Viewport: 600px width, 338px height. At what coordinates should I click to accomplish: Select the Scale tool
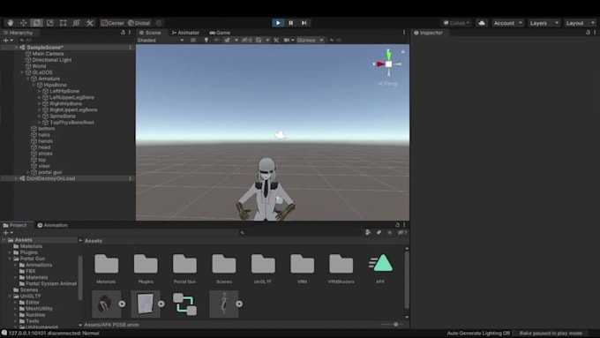[x=49, y=23]
